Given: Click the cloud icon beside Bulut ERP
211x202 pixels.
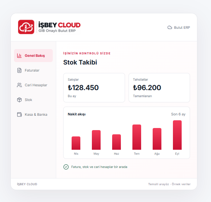Looking at the screenshot, I should pyautogui.click(x=170, y=28).
